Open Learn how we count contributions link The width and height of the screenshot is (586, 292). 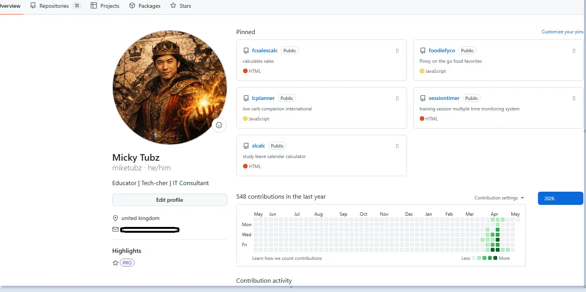tap(287, 258)
